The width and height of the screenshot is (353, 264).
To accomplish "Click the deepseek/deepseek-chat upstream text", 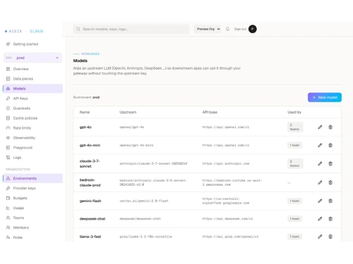I will (140, 219).
